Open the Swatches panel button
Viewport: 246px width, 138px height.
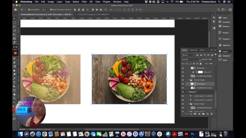224,22
